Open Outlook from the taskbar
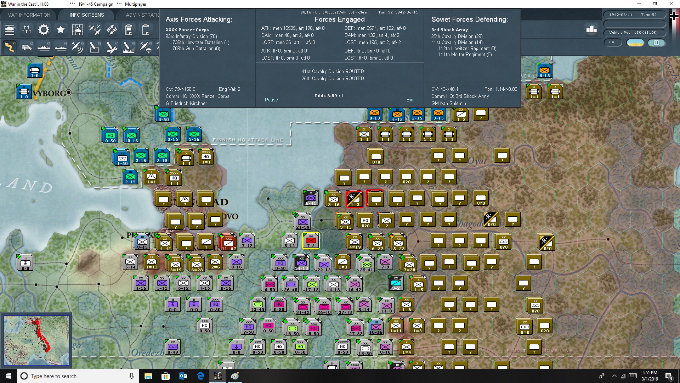Screen dimensions: 680x383 pos(183,376)
